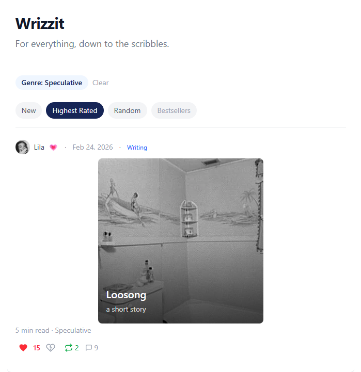Screen dimensions: 361x372
Task: Clear the genre filter
Action: 101,83
